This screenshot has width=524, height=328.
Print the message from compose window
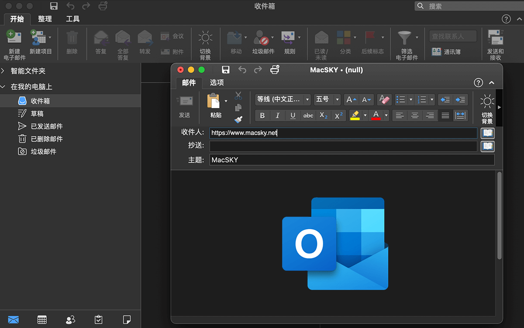point(275,70)
